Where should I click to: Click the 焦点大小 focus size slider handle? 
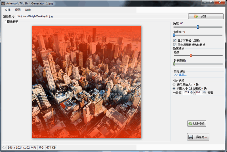174,35
